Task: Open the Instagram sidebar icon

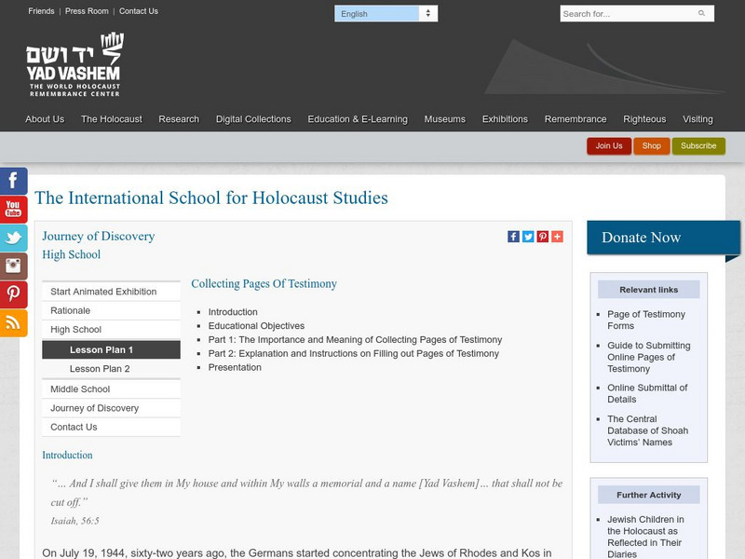Action: click(x=13, y=266)
